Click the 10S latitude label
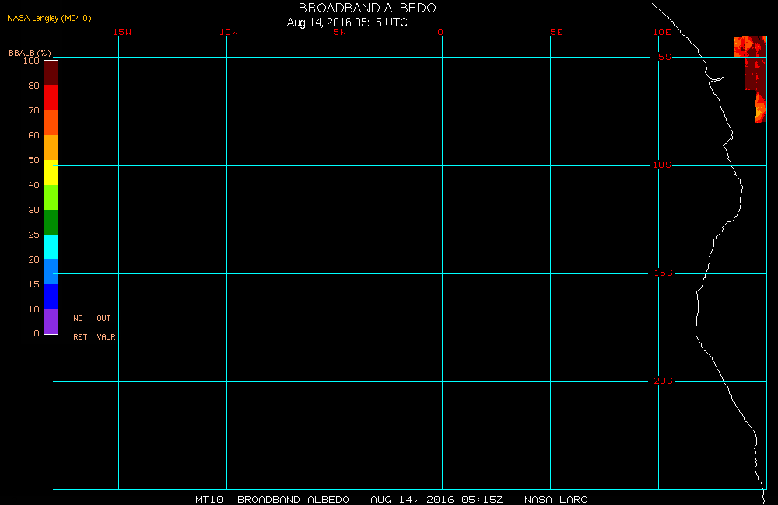Image resolution: width=778 pixels, height=505 pixels. [x=662, y=165]
